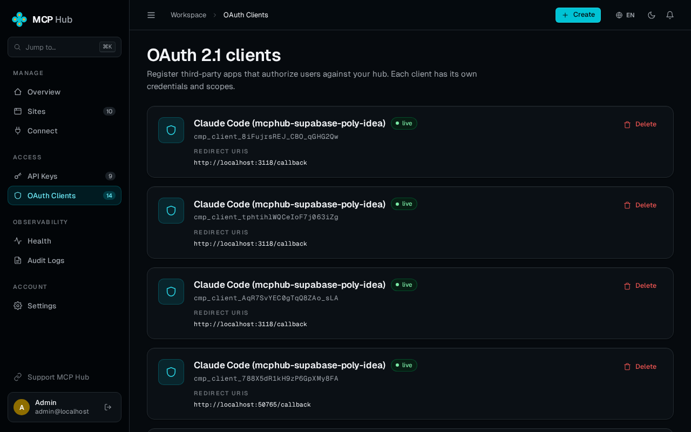Delete client cmp_client_8iFujrsREJ_CBO_qGHG2Qw

click(x=640, y=124)
